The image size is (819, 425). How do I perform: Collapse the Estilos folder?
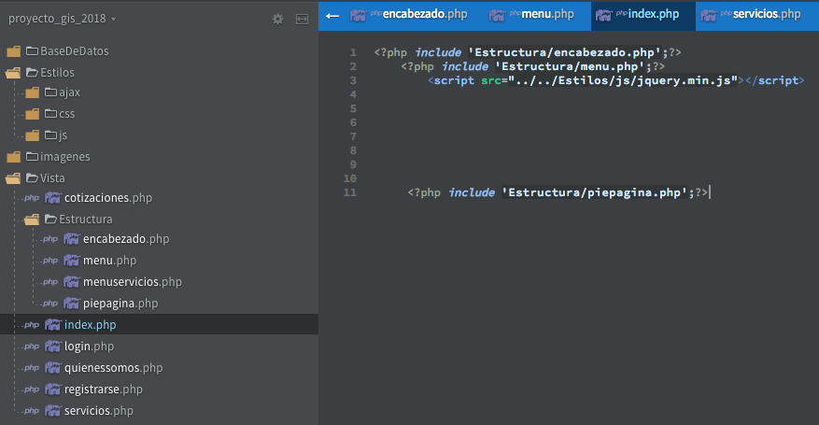click(57, 73)
